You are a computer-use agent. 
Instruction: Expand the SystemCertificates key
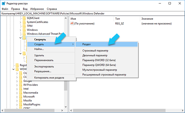20,22
